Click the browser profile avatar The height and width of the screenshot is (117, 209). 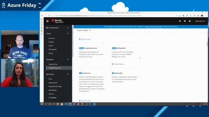202,16
